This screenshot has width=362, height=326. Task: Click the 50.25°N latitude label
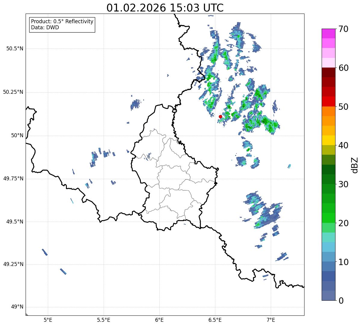[13, 92]
